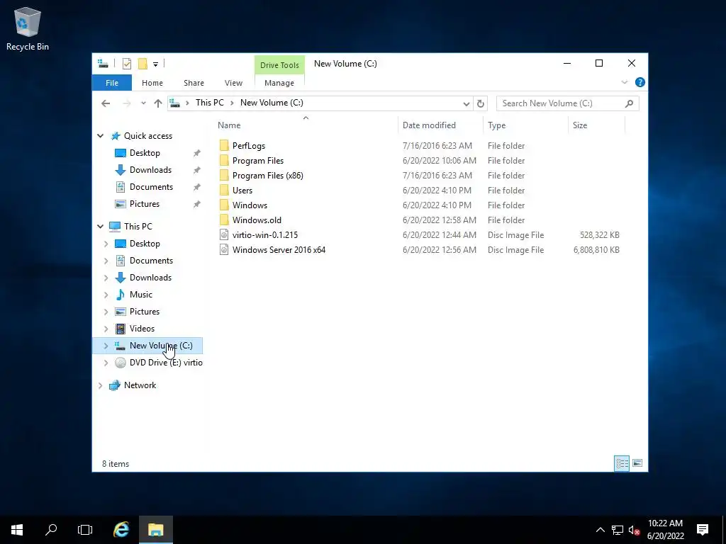726x544 pixels.
Task: Expand Desktop under This PC
Action: coord(106,244)
